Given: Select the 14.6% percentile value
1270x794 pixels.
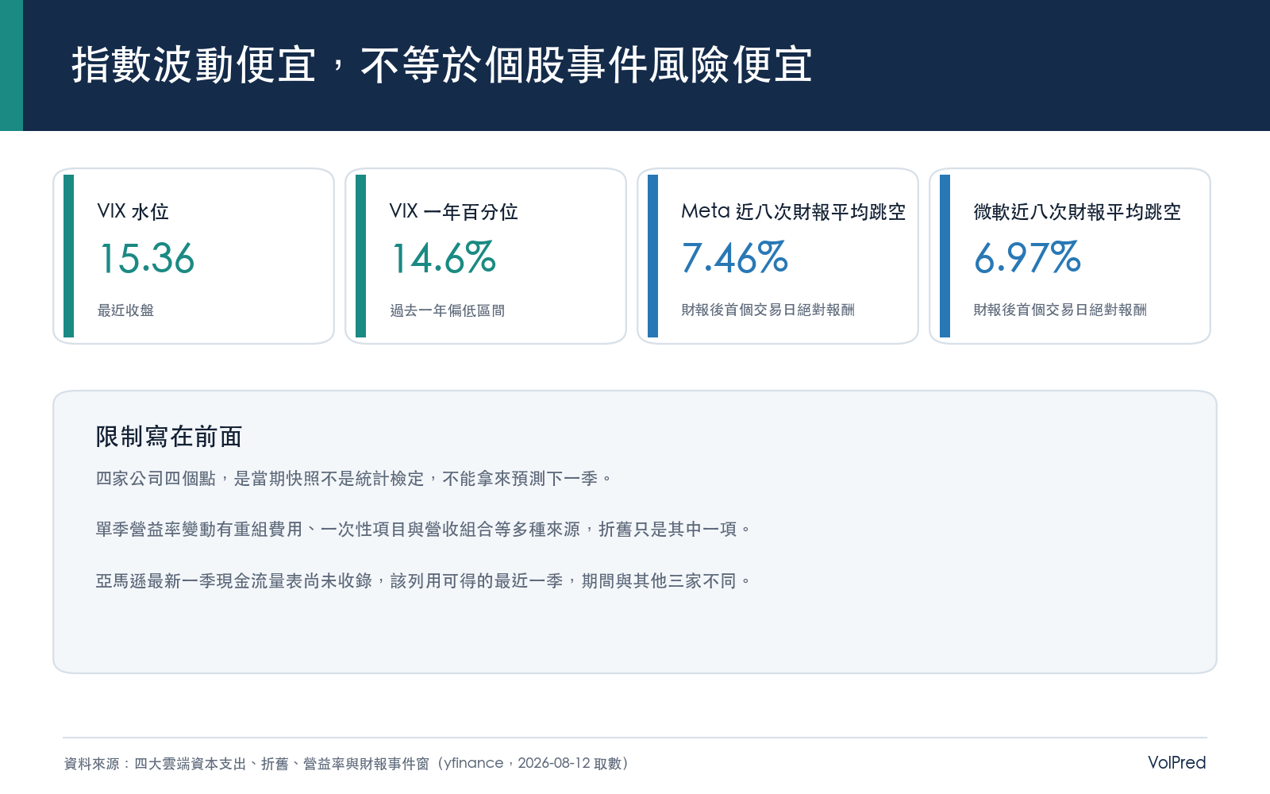Looking at the screenshot, I should 444,259.
